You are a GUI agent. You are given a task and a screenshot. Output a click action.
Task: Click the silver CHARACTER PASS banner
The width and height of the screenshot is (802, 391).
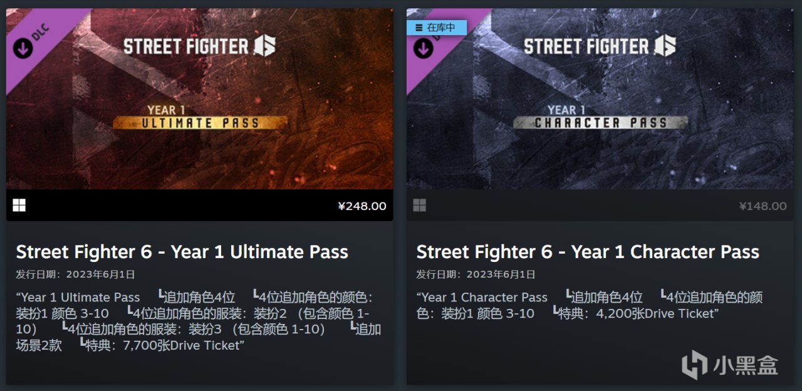pos(600,122)
